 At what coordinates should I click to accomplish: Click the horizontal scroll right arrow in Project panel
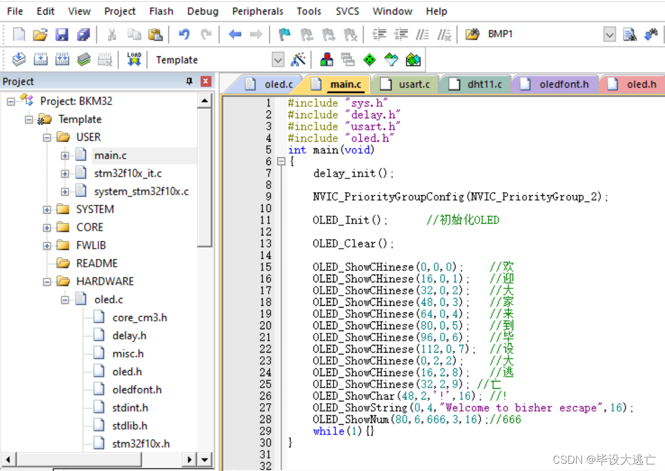189,460
